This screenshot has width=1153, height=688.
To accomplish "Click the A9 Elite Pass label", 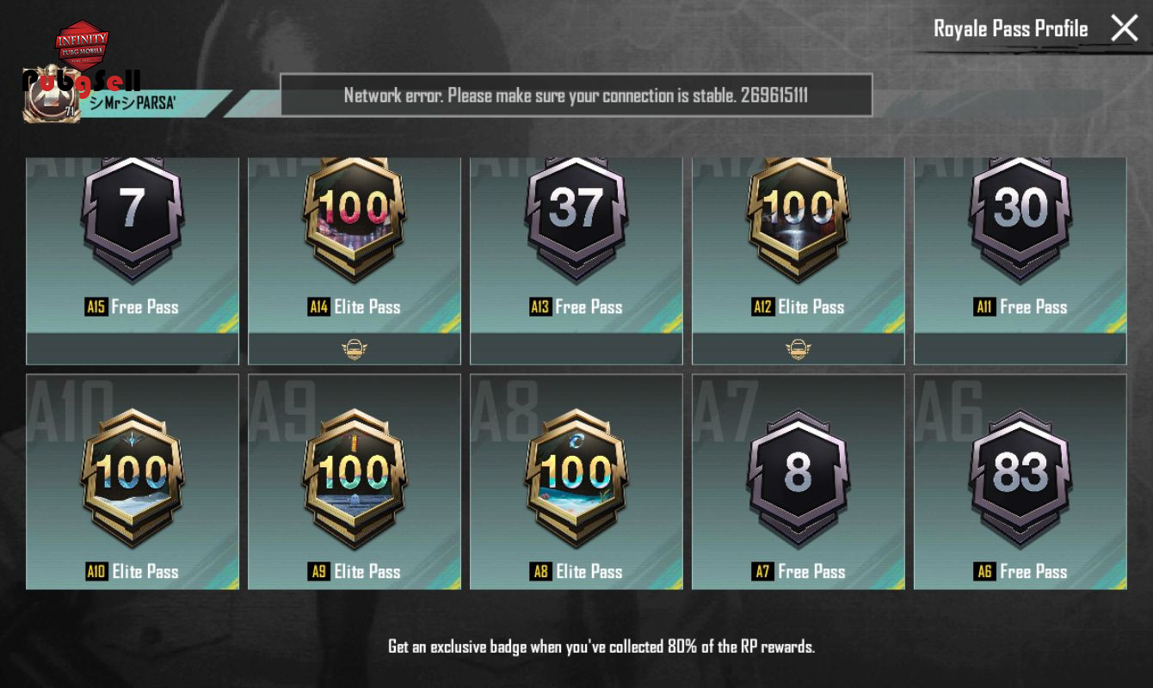I will (354, 571).
